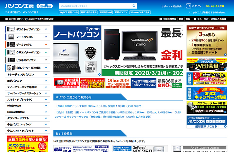
Task: Open the Windows 10 menu item
Action: coord(27,106)
